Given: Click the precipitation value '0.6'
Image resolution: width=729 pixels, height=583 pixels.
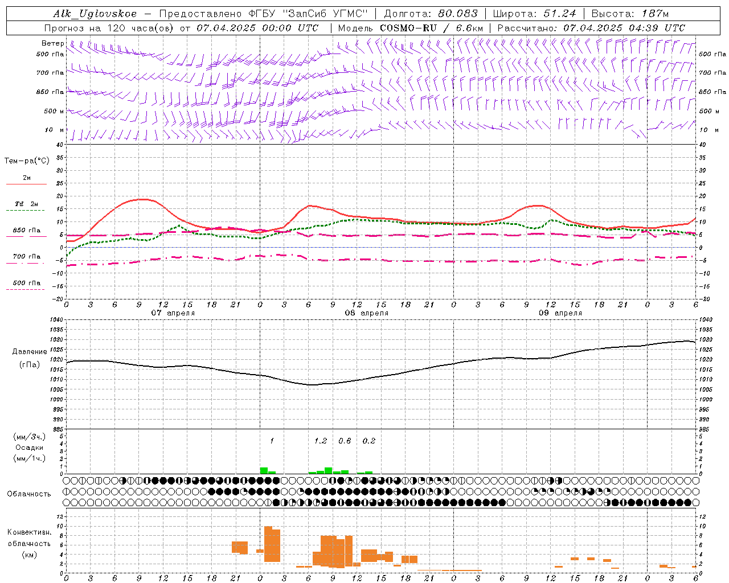Looking at the screenshot, I should (x=345, y=441).
